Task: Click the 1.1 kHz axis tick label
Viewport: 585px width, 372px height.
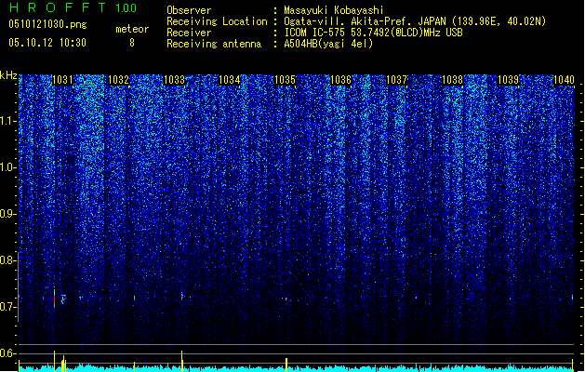Action: point(7,121)
